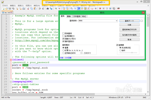
Task: Switch to the 标记 tab
Action: pos(84,16)
